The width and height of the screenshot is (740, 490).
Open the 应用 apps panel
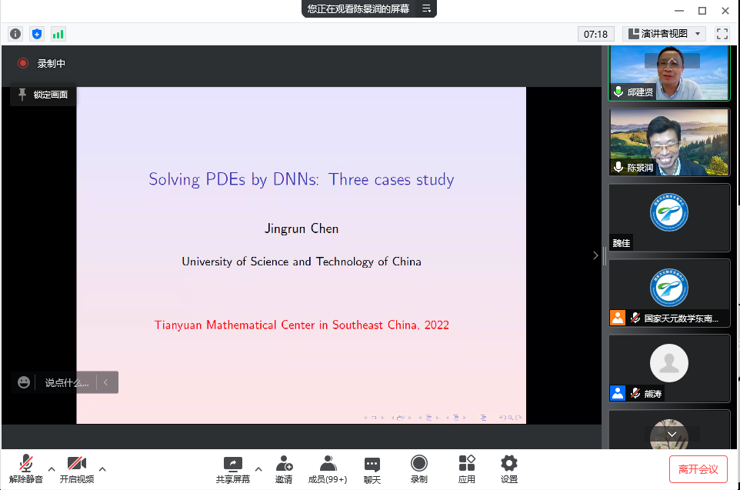pyautogui.click(x=466, y=468)
